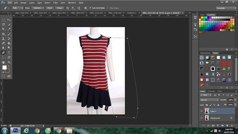238x134 pixels.
Task: Click the background color swatch
Action: coord(8,71)
